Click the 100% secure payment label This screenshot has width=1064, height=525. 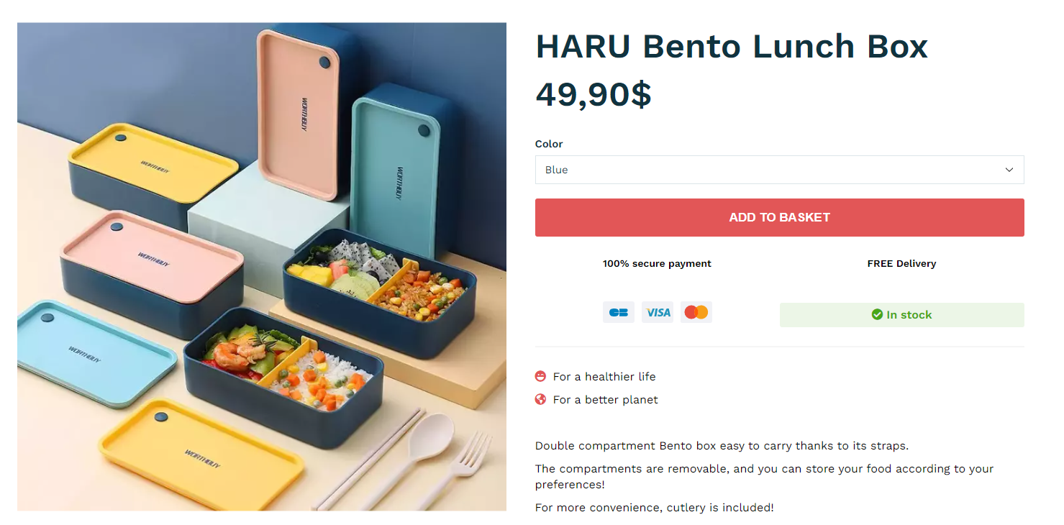click(x=657, y=263)
